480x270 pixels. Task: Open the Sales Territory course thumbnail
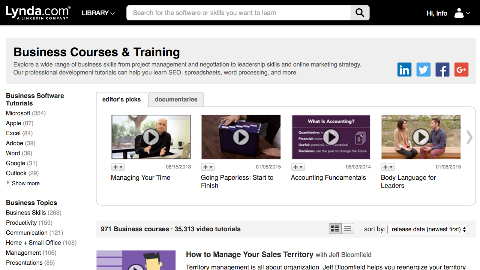136,260
